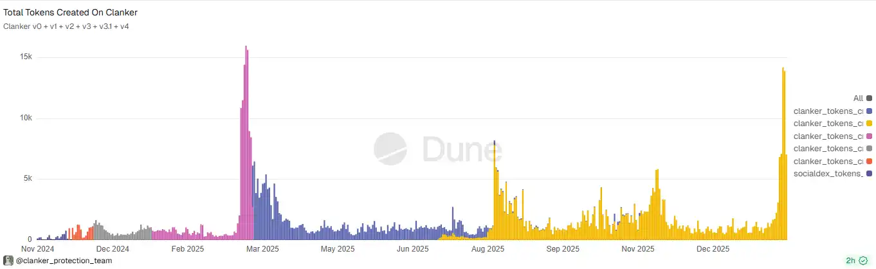Screen dimensions: 876x269
Task: Toggle the socialdex_tokens series label
Action: coord(828,174)
